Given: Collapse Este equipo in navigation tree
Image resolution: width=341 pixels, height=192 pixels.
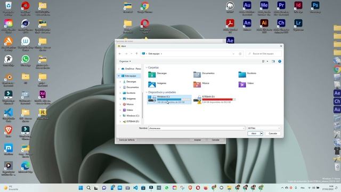Looking at the screenshot, I should click(119, 76).
